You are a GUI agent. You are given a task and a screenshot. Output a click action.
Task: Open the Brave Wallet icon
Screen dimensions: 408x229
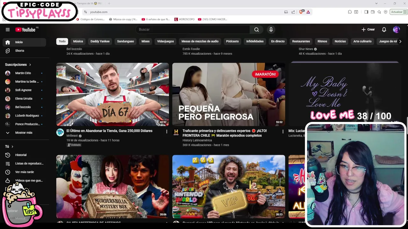coord(373,12)
